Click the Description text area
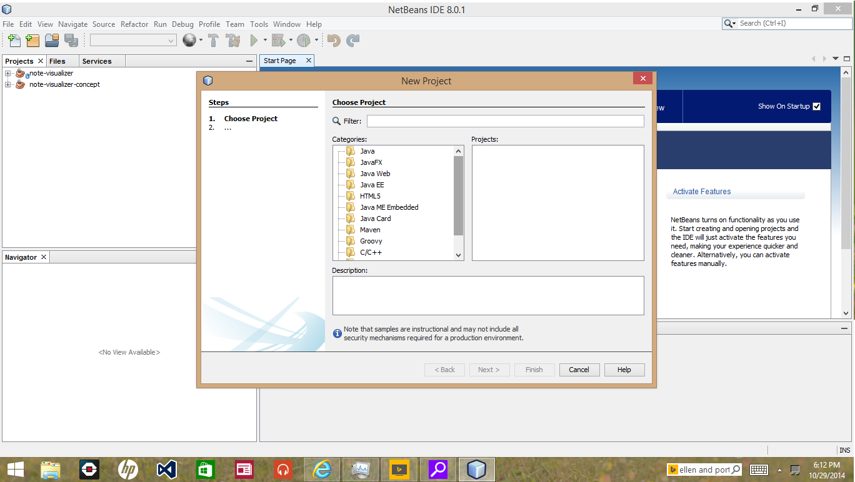855x482 pixels. point(488,295)
